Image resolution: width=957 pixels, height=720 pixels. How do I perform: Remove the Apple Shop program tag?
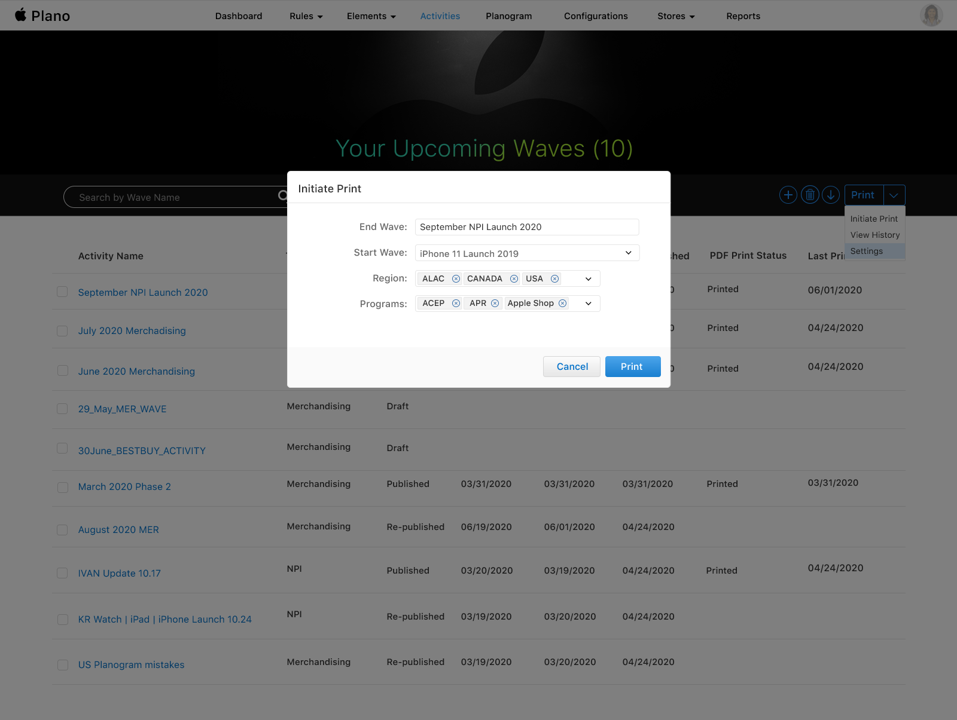coord(562,304)
